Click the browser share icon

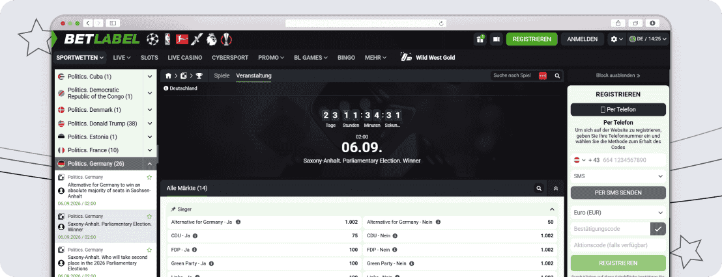coord(618,23)
